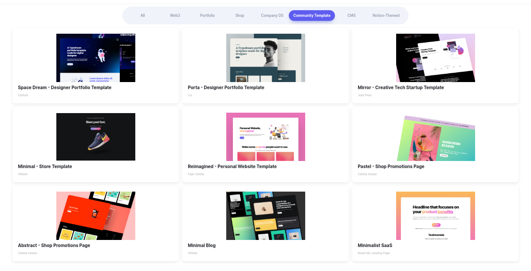
Task: Filter templates by Shop tab
Action: tap(240, 16)
